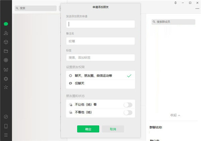
Task: Click the 取消 button
Action: pos(113,129)
